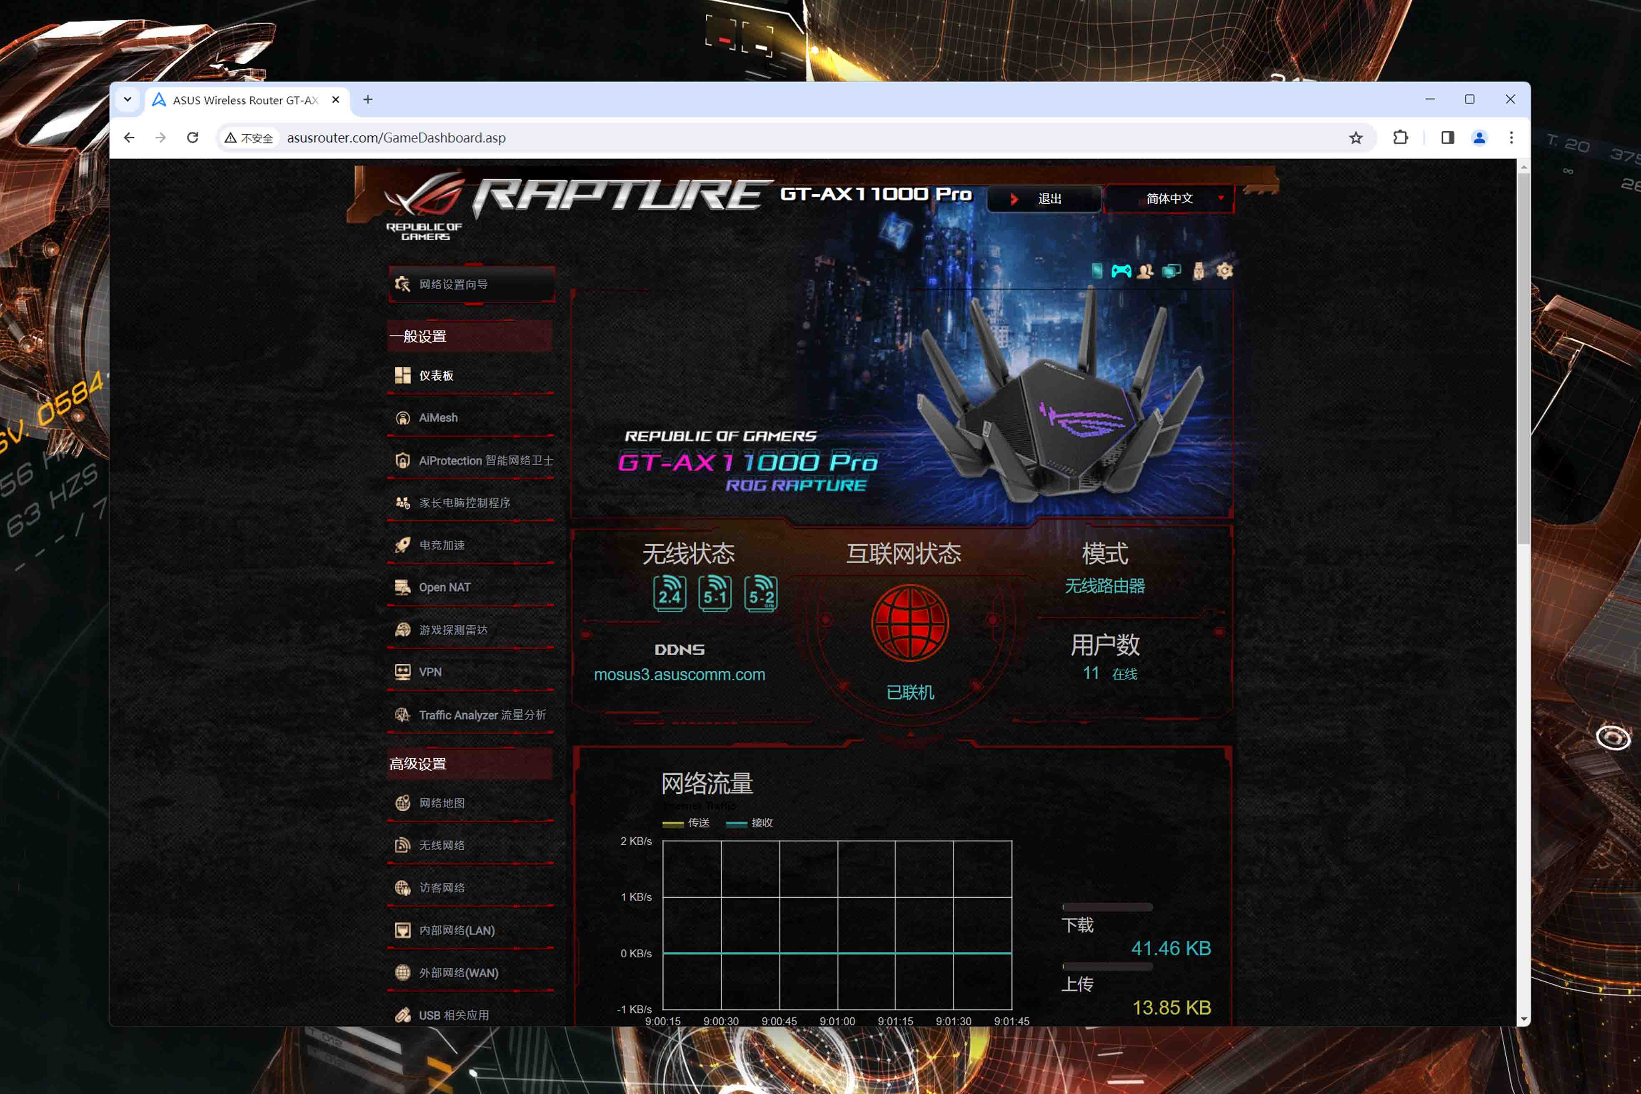The height and width of the screenshot is (1094, 1641).
Task: Expand the 简体中文 language dropdown
Action: pyautogui.click(x=1169, y=199)
